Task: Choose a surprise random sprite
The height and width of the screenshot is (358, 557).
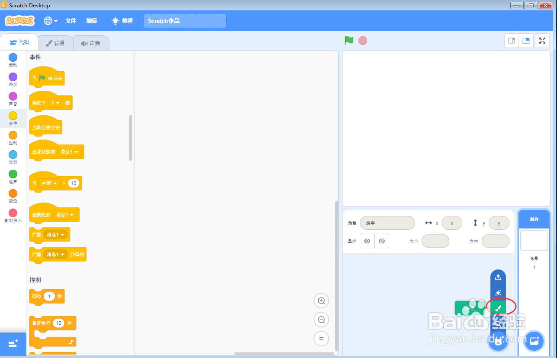Action: (x=498, y=293)
